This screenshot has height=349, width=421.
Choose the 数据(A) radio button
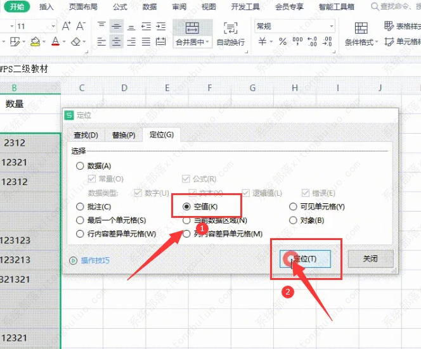click(x=80, y=166)
